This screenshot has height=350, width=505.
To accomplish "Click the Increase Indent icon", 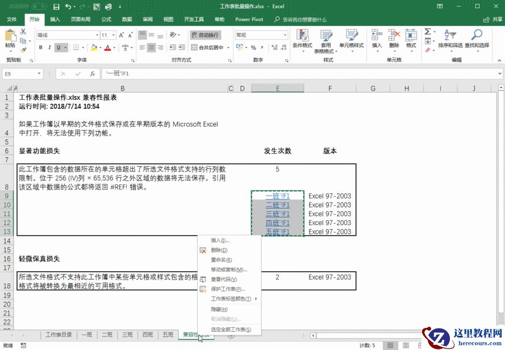I will coord(182,48).
